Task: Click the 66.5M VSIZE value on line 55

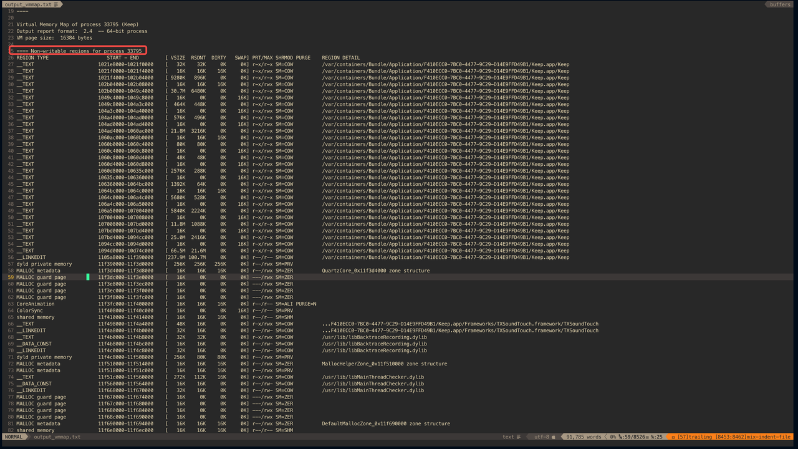Action: point(178,251)
